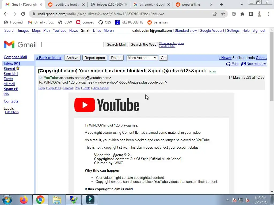The width and height of the screenshot is (274, 205).
Task: Reload the page with refresh icon
Action: [23, 14]
